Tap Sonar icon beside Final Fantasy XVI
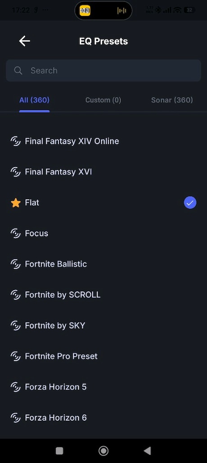Image resolution: width=207 pixels, height=463 pixels. pyautogui.click(x=16, y=172)
